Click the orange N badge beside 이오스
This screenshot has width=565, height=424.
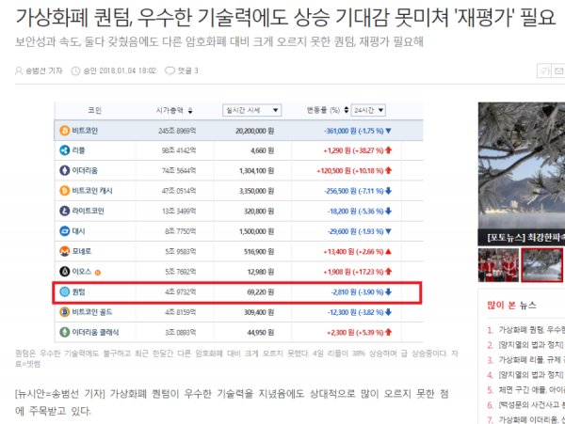(98, 273)
